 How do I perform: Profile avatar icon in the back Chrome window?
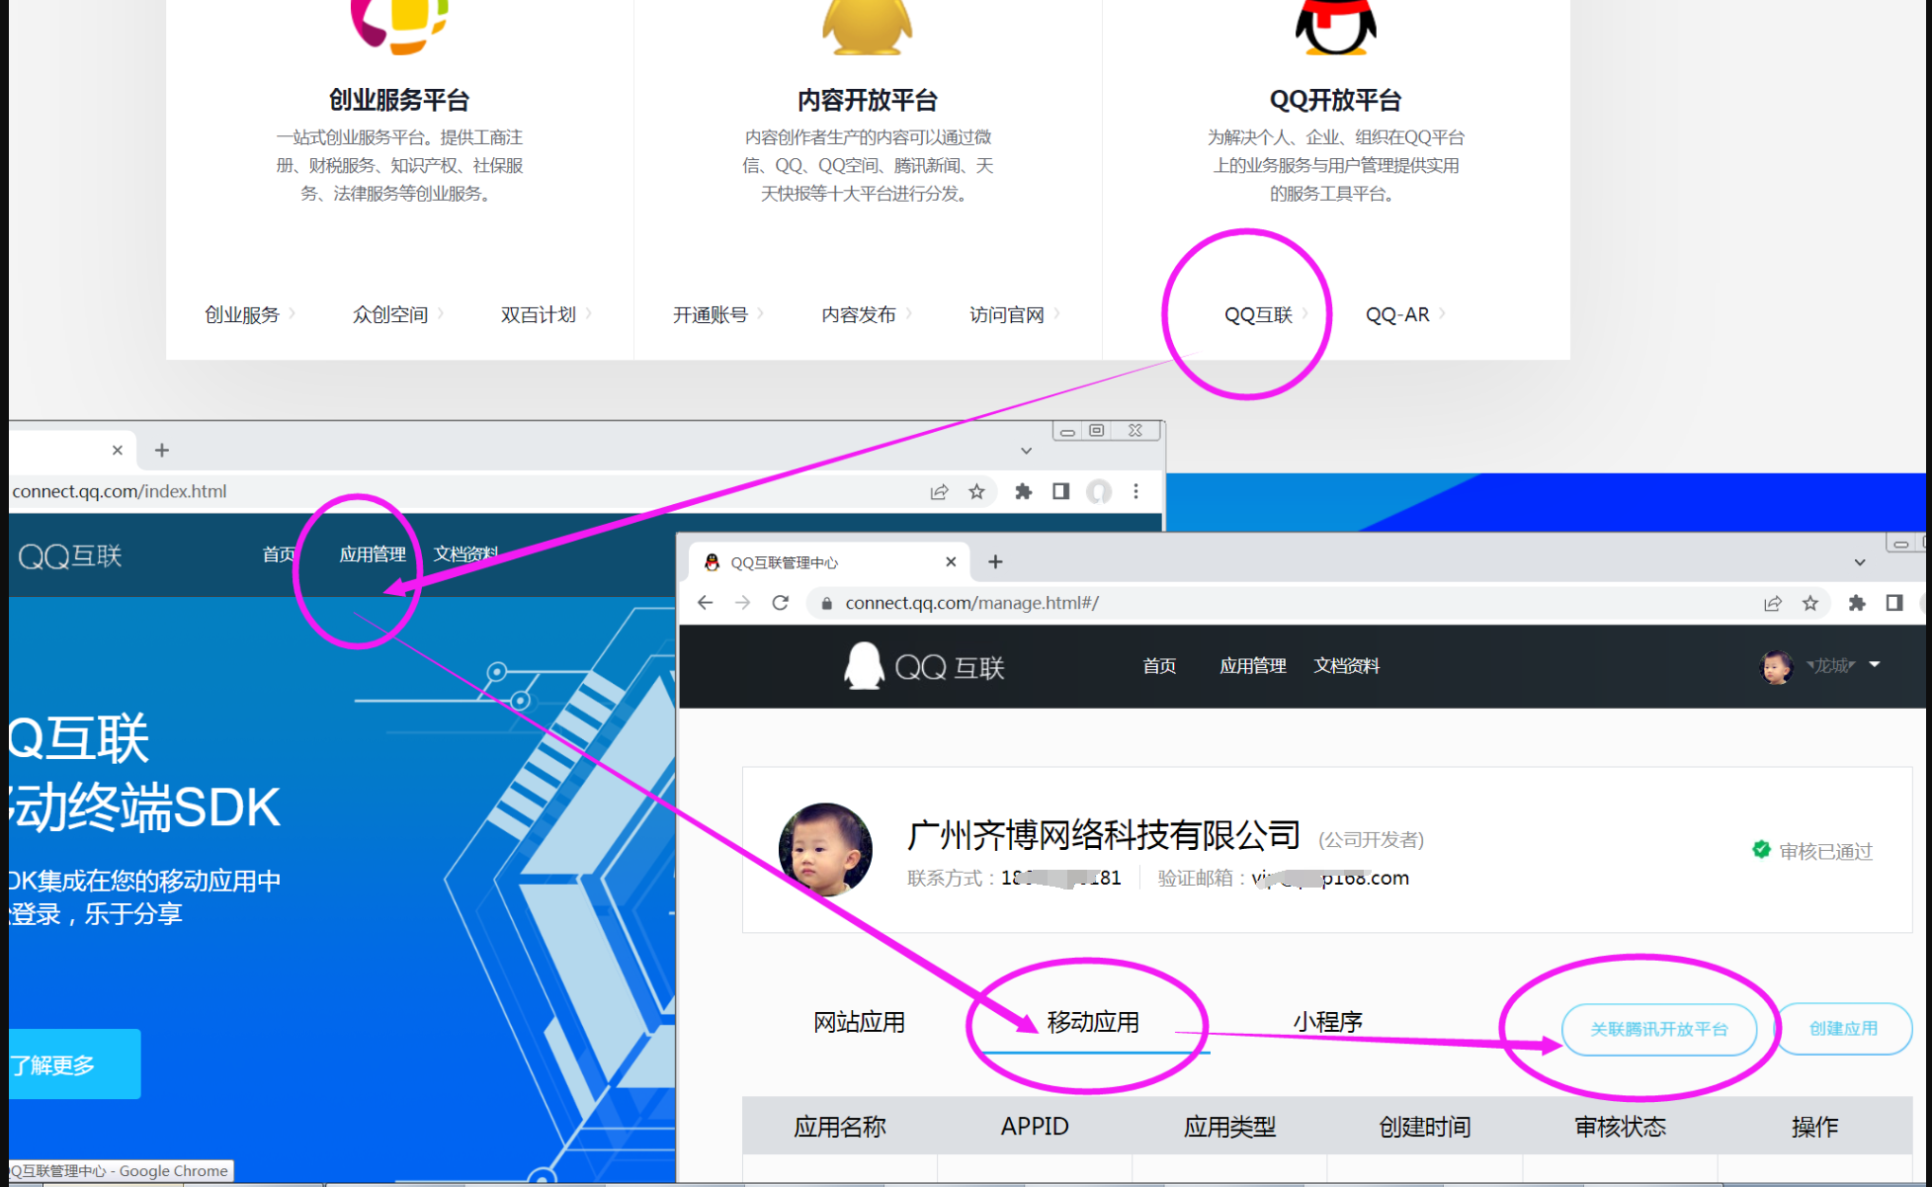pos(1099,491)
